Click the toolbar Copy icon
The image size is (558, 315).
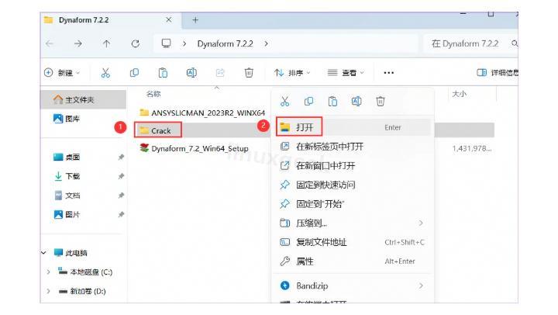click(134, 73)
